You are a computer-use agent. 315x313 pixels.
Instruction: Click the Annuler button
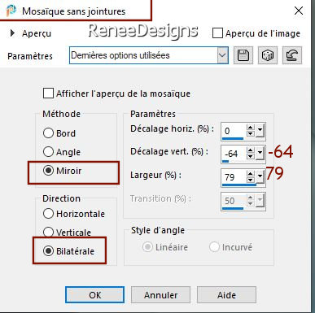160,294
